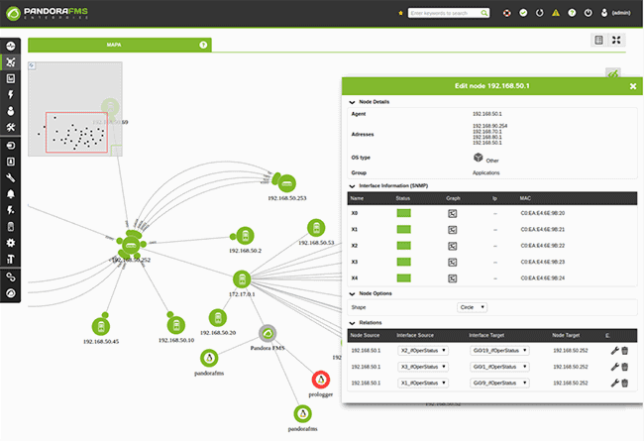Click the X0 green status swatch
The width and height of the screenshot is (644, 441).
pyautogui.click(x=403, y=213)
